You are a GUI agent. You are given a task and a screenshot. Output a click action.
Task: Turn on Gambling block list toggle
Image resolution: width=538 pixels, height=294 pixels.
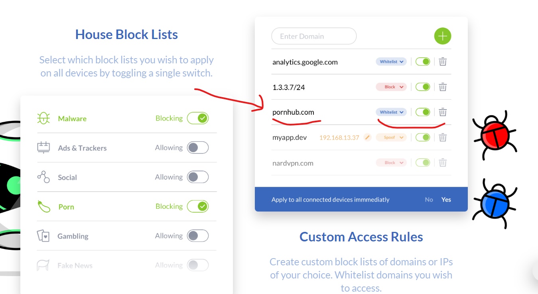click(x=198, y=236)
